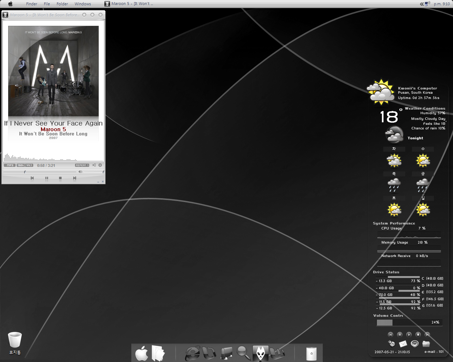The height and width of the screenshot is (362, 453).
Task: Click the MP3 format badge in player
Action: pos(10,165)
